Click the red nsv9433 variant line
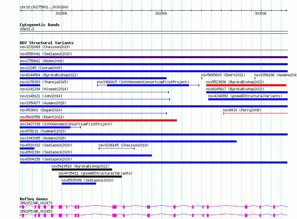Screen dimensions: 297x219 [x=256, y=113]
